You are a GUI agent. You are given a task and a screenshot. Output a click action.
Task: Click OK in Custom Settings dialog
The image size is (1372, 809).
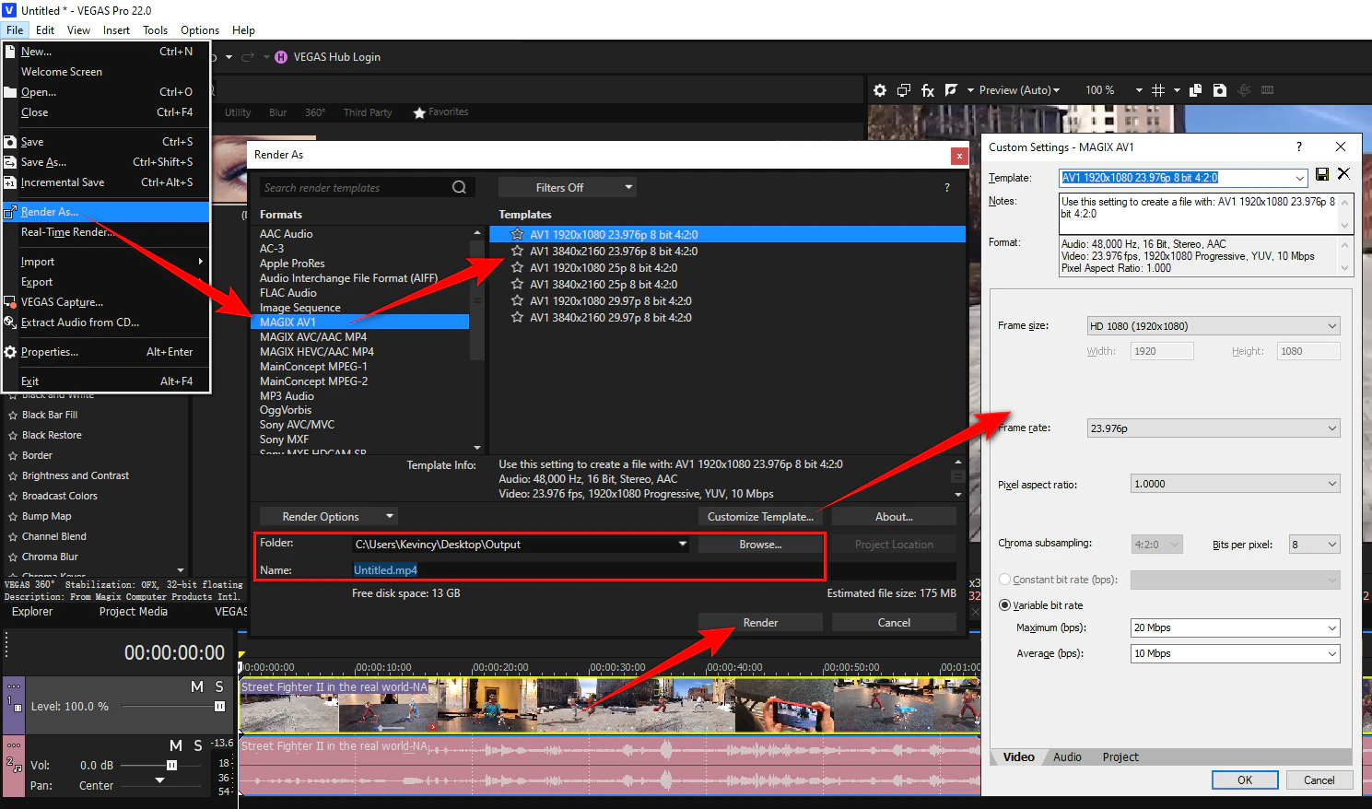pyautogui.click(x=1245, y=780)
